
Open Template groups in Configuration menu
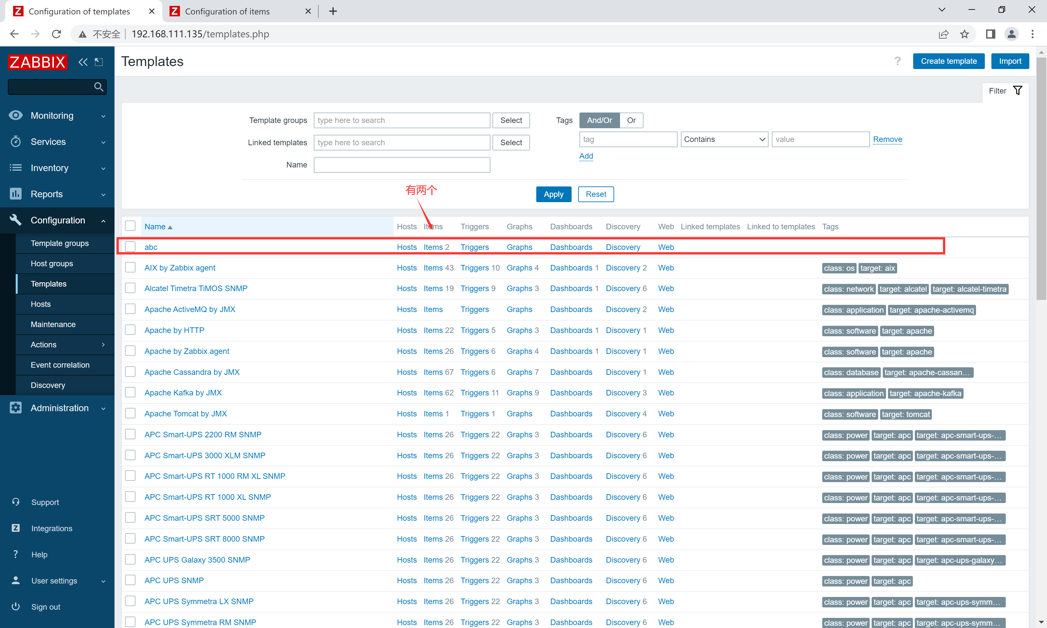(x=60, y=243)
